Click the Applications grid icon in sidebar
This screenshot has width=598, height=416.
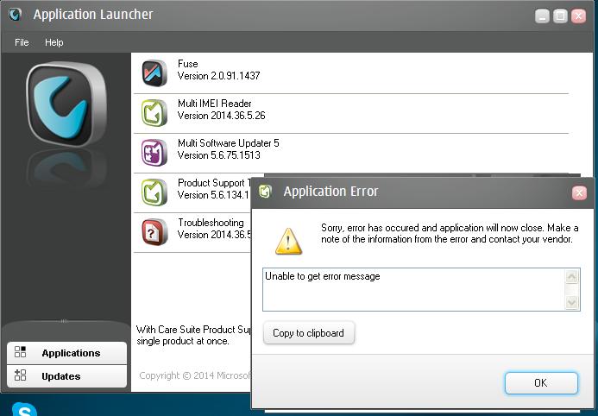20,351
